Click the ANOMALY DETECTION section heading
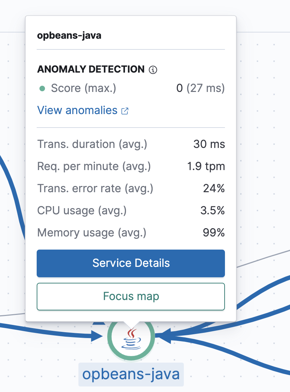 point(91,69)
